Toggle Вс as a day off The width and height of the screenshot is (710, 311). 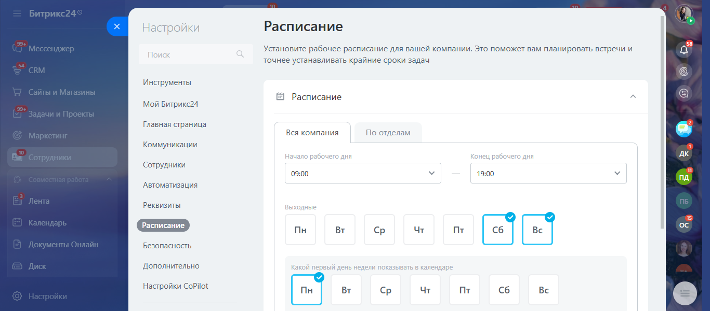click(537, 230)
